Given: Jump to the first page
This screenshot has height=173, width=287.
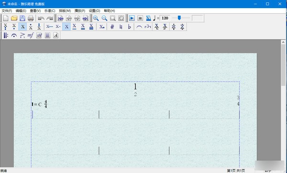Looking at the screenshot, I should point(60,18).
